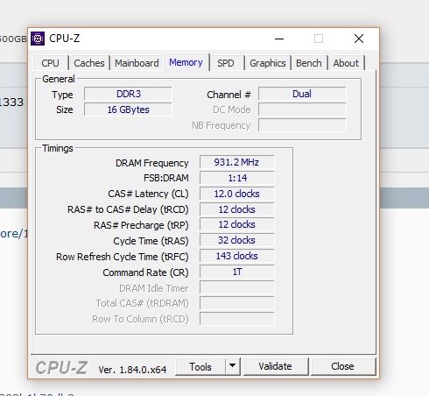Click the Row Refresh Cycle Time (tRFC) label
The height and width of the screenshot is (396, 429).
[123, 257]
